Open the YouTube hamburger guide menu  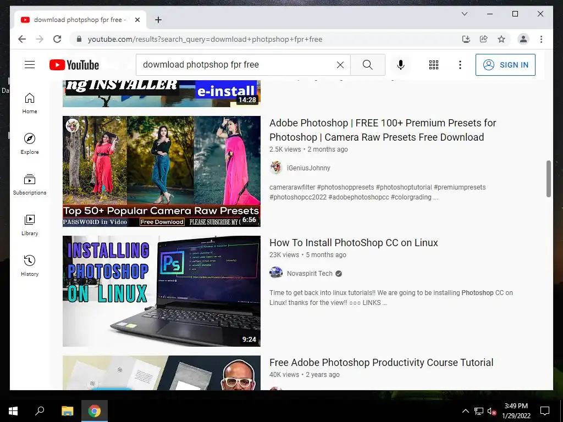[30, 65]
